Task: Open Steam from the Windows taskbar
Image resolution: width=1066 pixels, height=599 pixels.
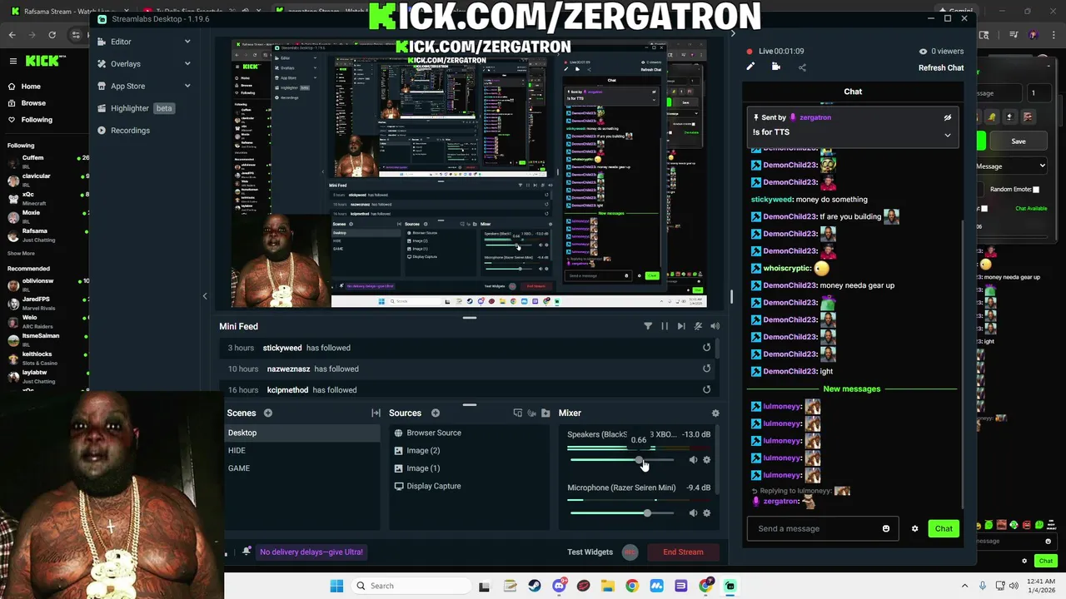Action: (x=535, y=586)
